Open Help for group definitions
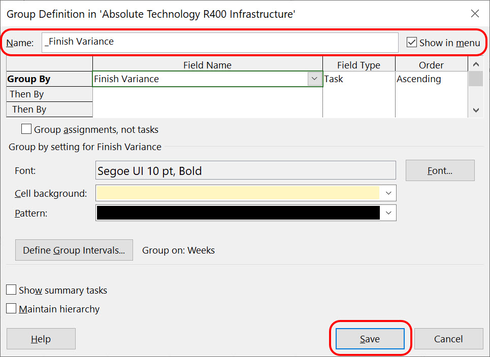 (41, 339)
